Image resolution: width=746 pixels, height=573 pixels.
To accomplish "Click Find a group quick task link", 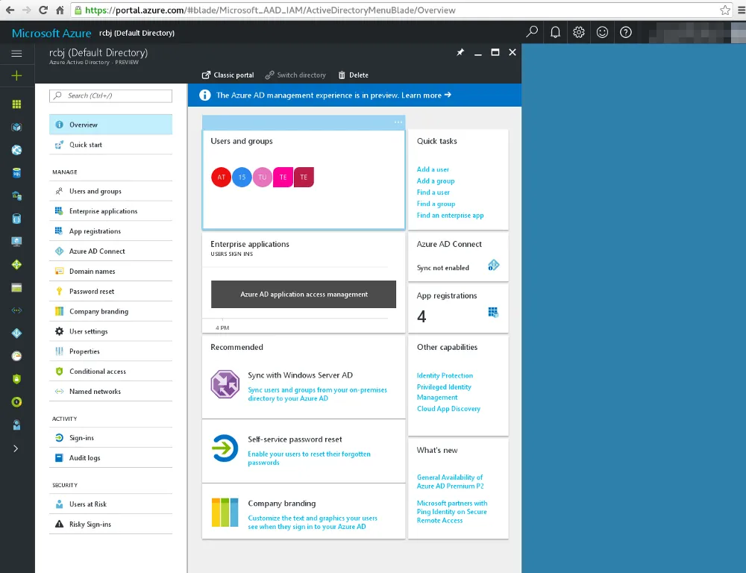I will tap(436, 204).
